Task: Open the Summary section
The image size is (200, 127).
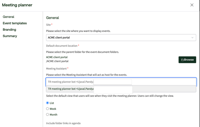Action: tap(10, 36)
